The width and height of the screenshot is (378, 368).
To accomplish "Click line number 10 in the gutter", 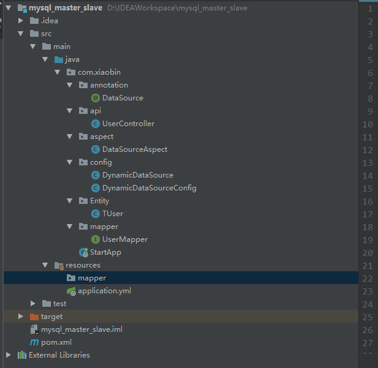I will point(368,124).
